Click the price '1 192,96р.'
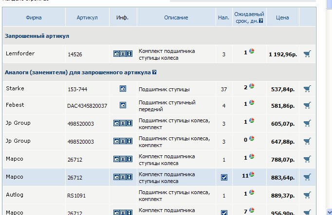The width and height of the screenshot is (332, 215). [283, 54]
